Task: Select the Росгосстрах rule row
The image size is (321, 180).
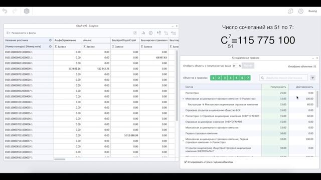Action: click(248, 93)
